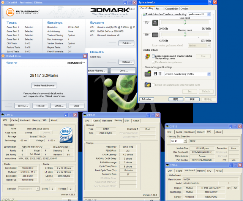Viewport: 243px width, 201px height.
Task: Click Details... button in Score window
Action: [58, 105]
